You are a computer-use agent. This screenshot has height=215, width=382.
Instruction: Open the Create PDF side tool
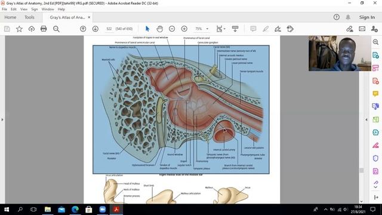(375, 81)
